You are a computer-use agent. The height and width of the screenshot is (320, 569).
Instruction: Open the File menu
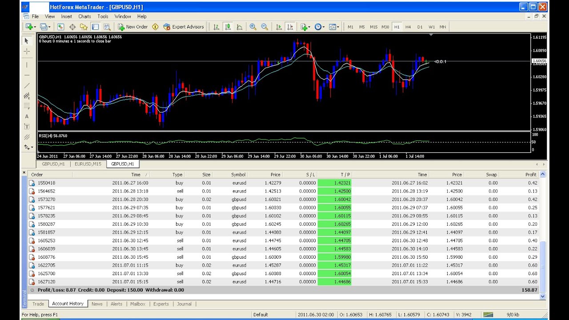coord(35,16)
